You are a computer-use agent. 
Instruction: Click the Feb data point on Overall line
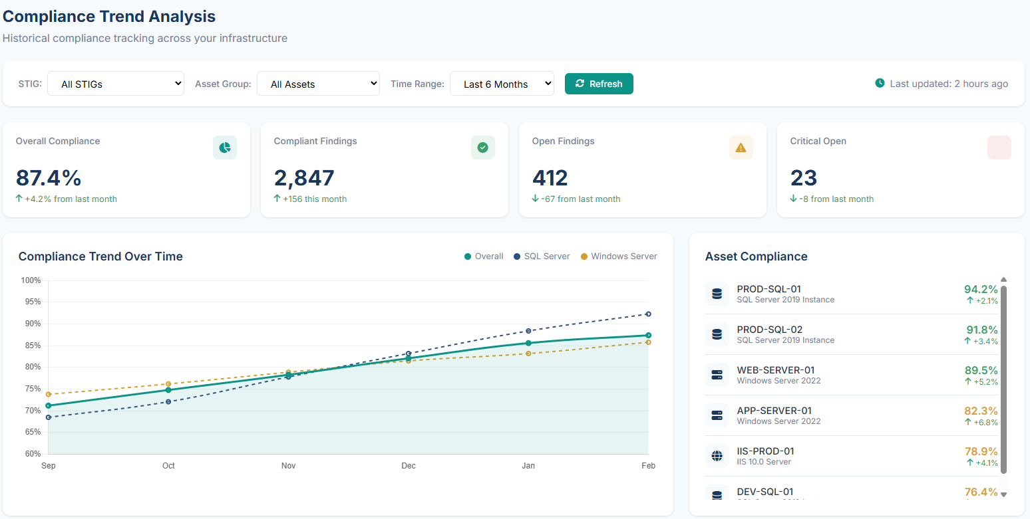[648, 336]
